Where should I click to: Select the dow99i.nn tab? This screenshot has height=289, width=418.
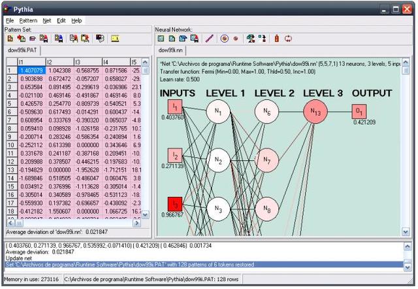coord(170,50)
